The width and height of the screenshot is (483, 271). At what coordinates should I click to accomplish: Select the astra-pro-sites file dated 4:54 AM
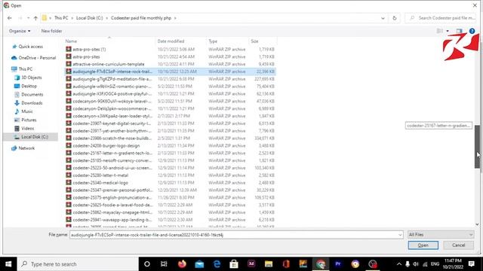[x=170, y=57]
